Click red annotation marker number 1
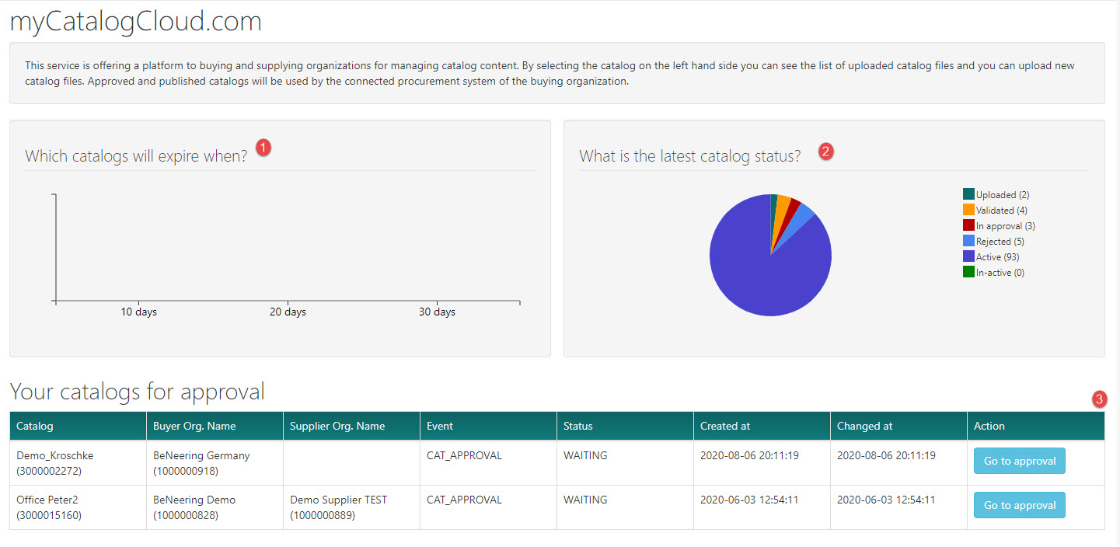This screenshot has width=1120, height=547. [263, 148]
